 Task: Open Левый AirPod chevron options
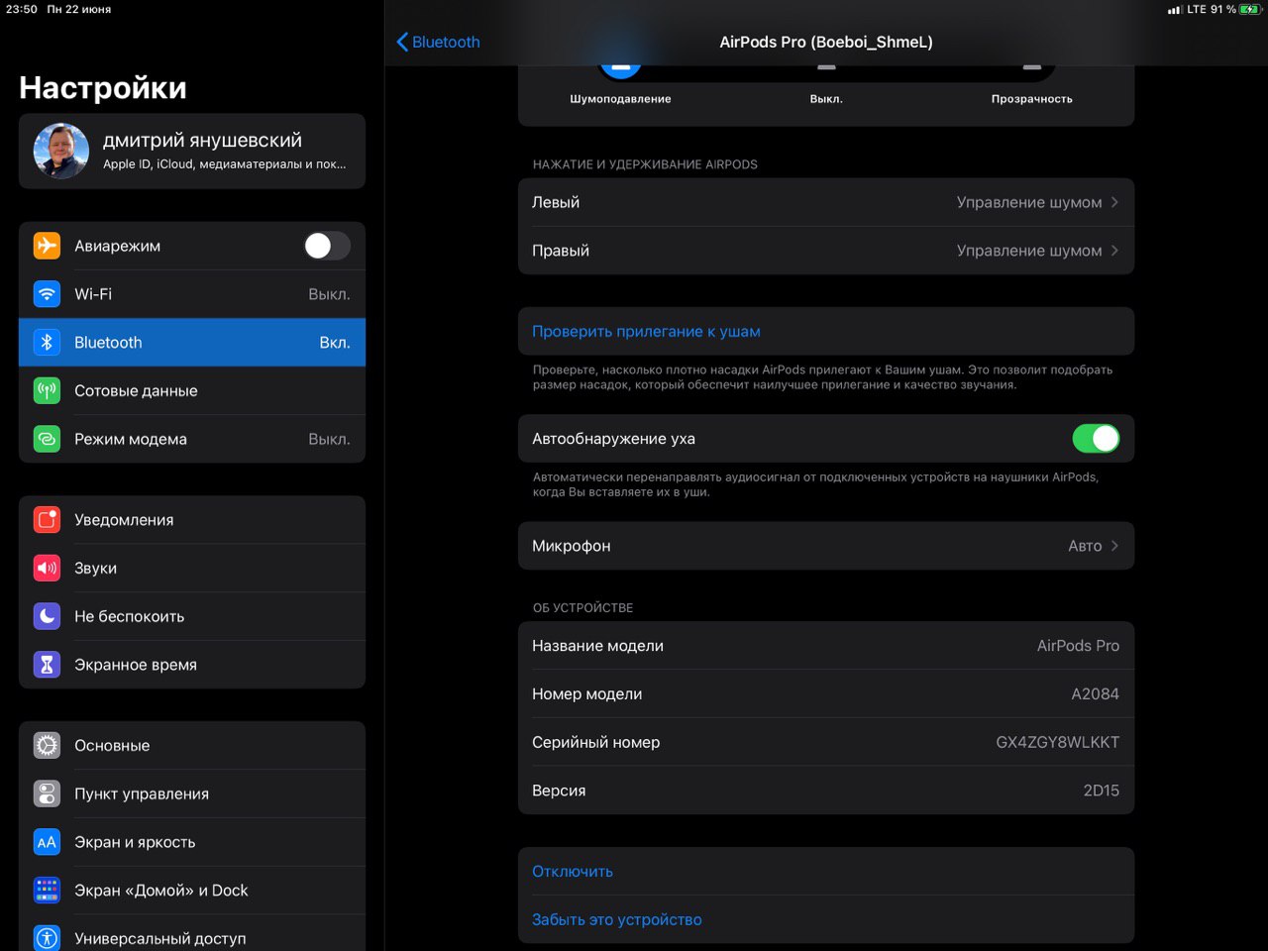pos(1114,202)
